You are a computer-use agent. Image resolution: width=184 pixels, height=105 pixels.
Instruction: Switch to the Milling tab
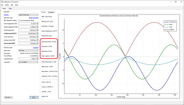[x=4, y=9]
